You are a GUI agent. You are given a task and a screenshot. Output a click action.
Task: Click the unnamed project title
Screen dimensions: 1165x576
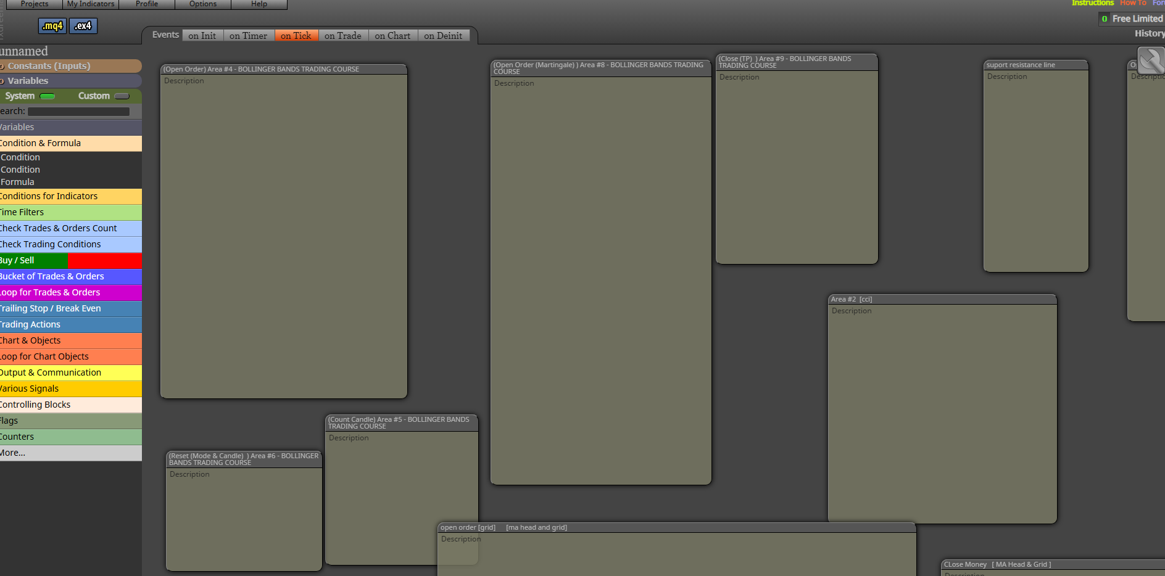tap(24, 51)
